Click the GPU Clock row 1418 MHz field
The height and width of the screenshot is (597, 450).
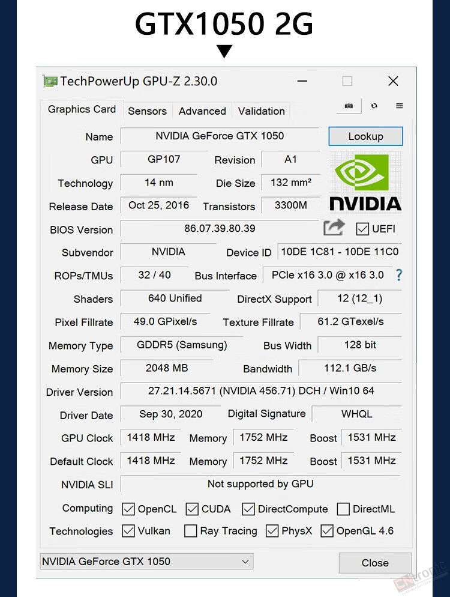pyautogui.click(x=151, y=437)
